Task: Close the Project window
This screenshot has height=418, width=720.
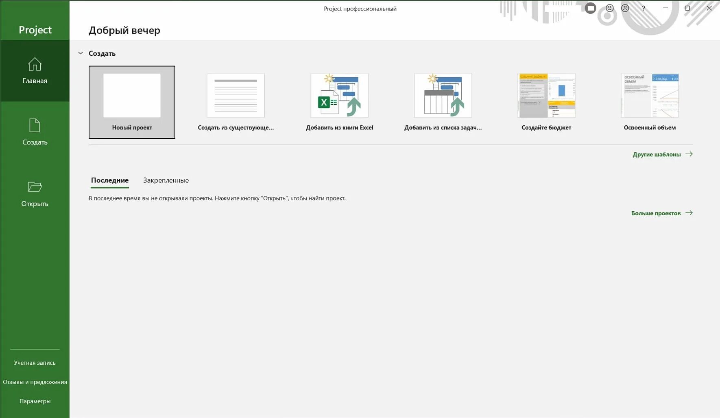Action: pos(709,8)
